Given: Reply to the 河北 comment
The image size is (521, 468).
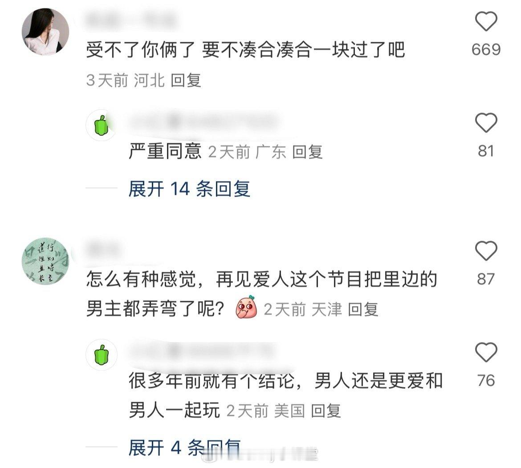Looking at the screenshot, I should coord(186,81).
